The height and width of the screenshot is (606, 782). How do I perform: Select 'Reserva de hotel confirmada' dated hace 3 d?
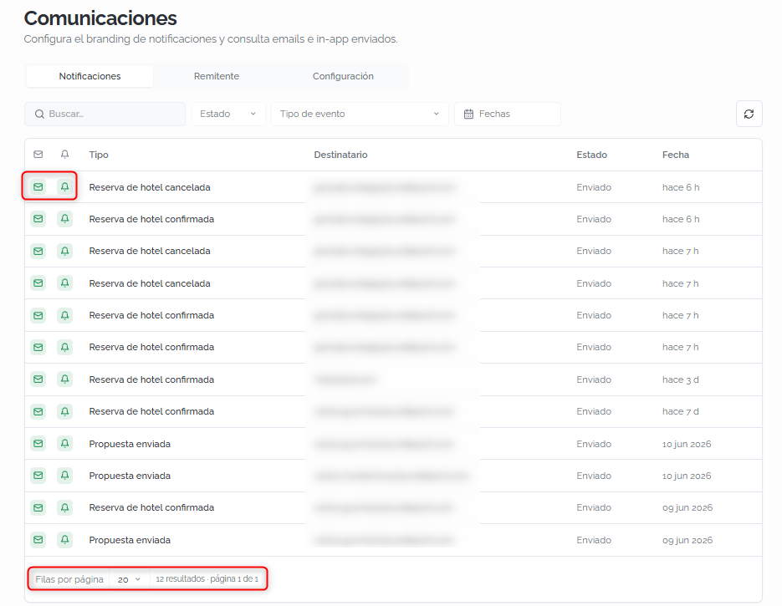151,379
